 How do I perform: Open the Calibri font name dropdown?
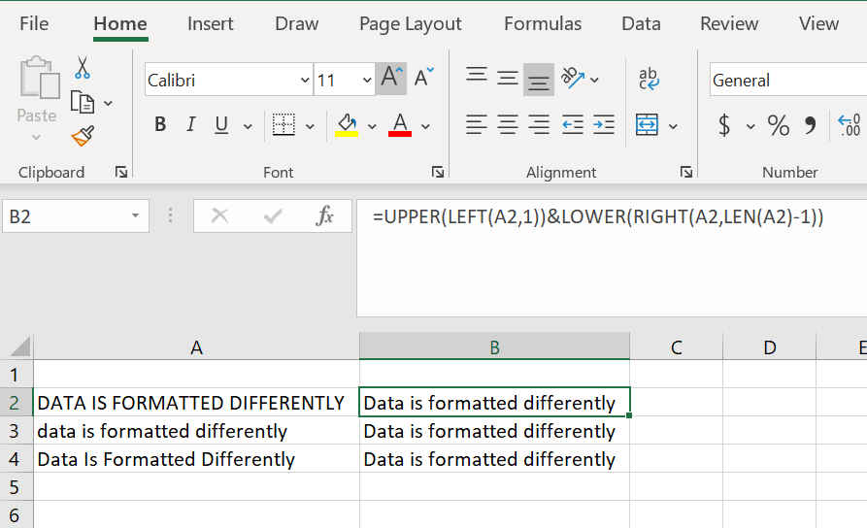(305, 81)
